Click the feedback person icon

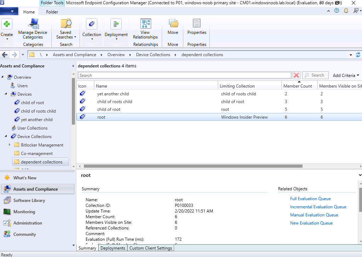(356, 11)
